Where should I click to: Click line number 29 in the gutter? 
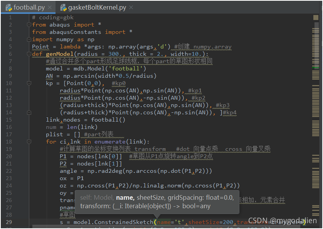(x=9, y=222)
